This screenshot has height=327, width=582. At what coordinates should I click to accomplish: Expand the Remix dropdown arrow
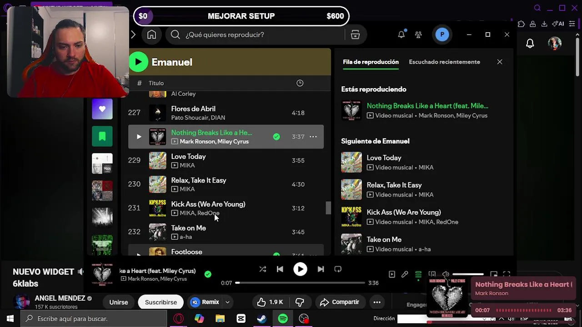[x=227, y=302]
